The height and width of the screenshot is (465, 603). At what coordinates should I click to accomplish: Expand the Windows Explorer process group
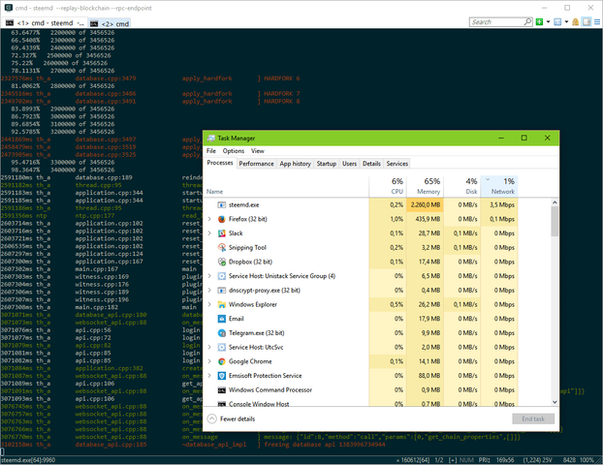[210, 304]
